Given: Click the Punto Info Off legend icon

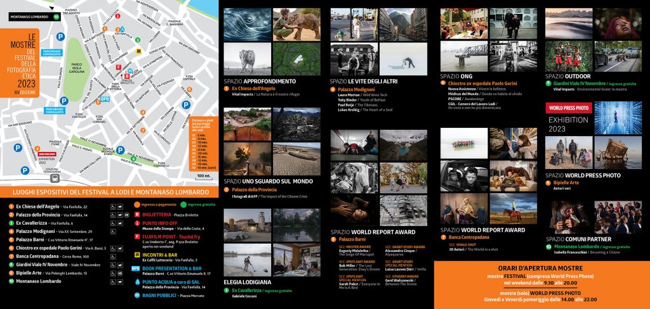Looking at the screenshot, I should click(x=137, y=224).
